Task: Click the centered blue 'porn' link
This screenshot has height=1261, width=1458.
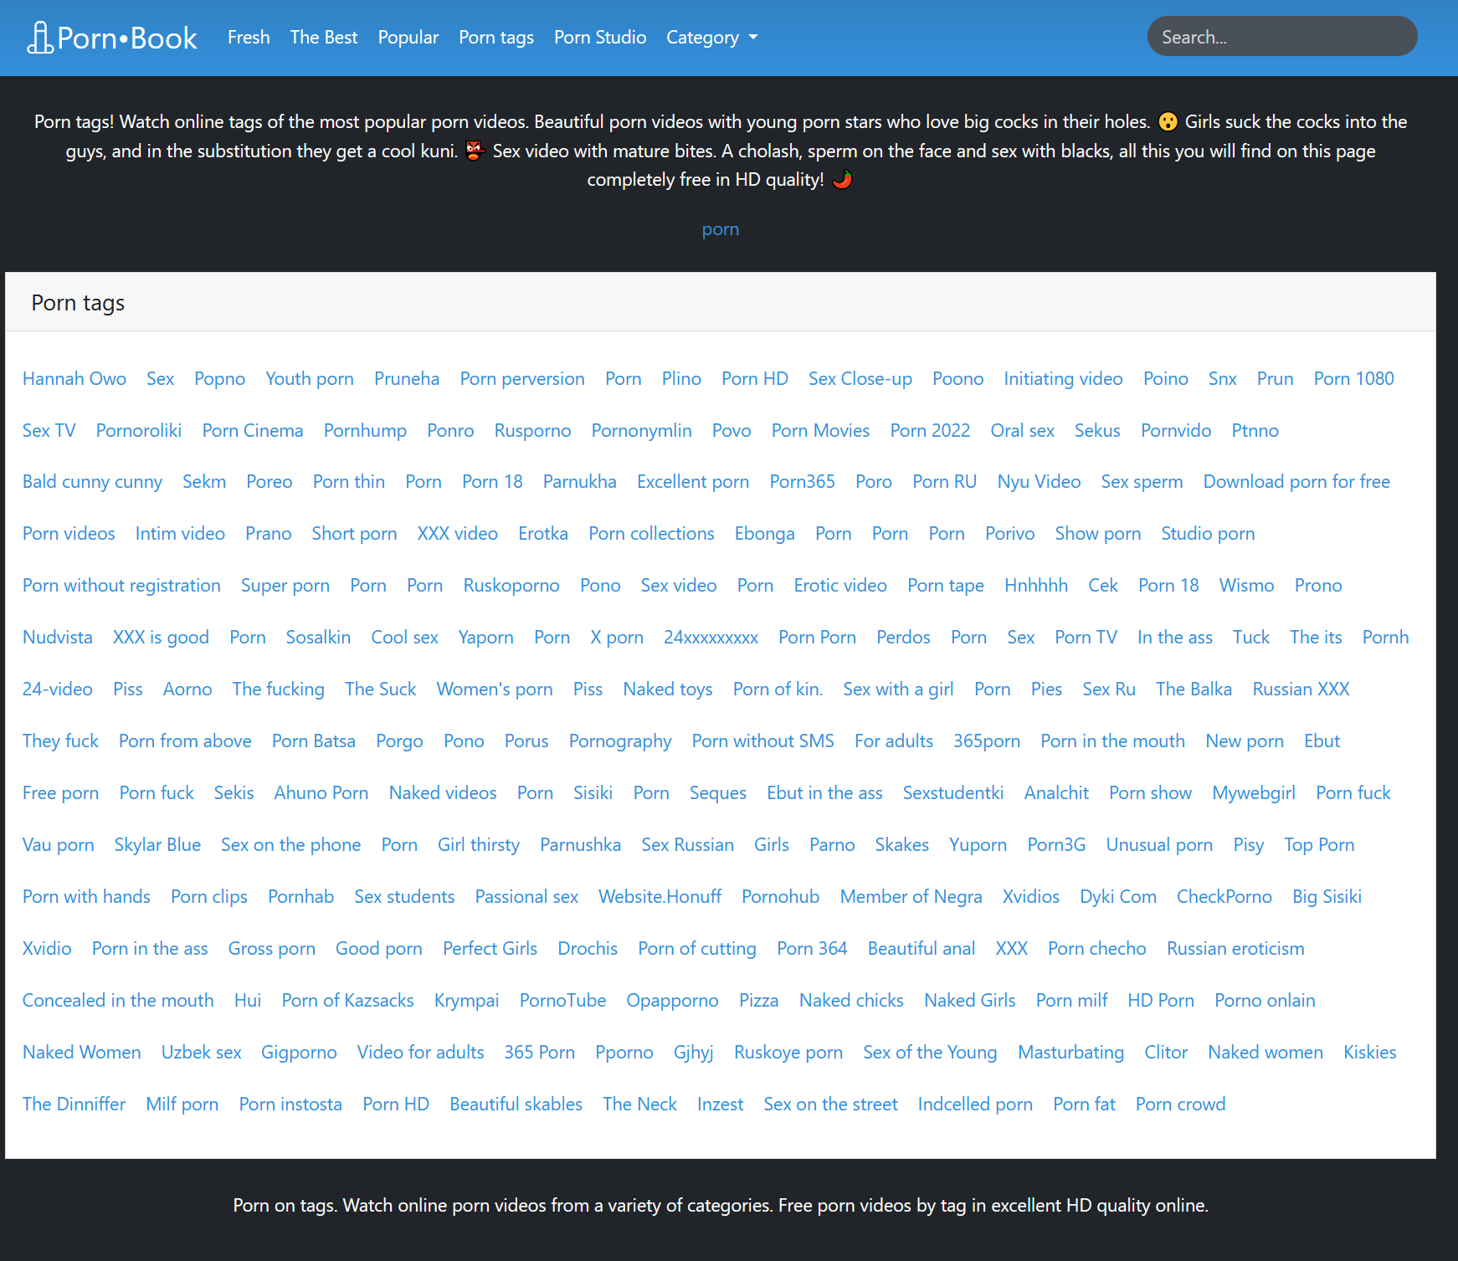Action: [x=721, y=229]
